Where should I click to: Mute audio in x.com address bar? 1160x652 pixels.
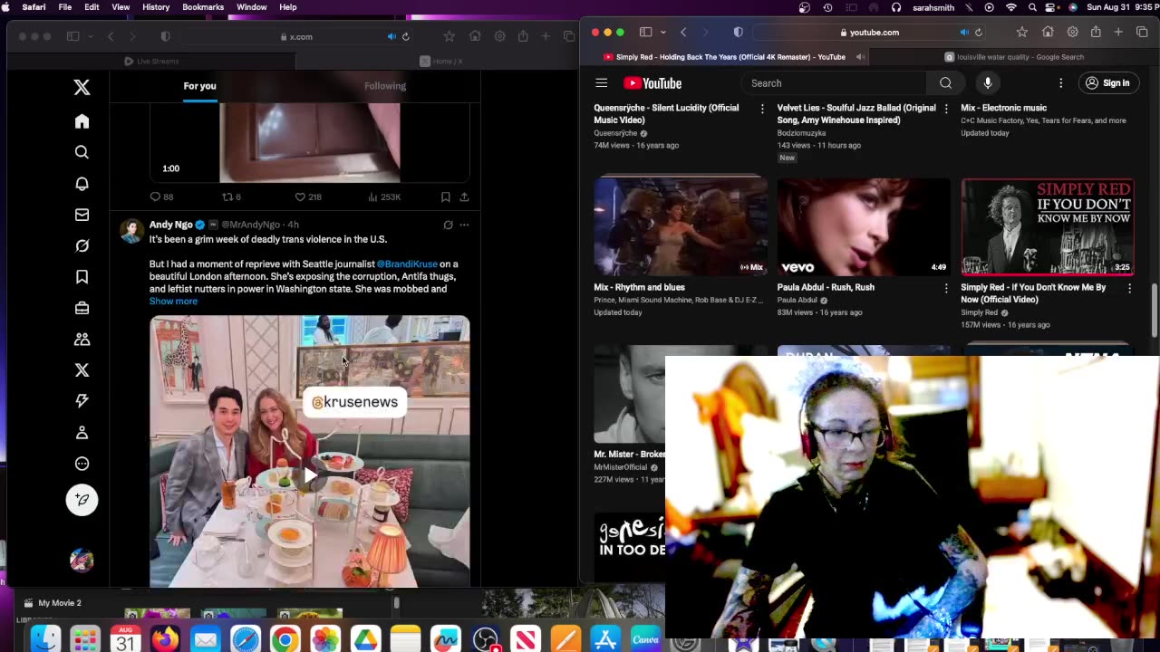pyautogui.click(x=391, y=36)
